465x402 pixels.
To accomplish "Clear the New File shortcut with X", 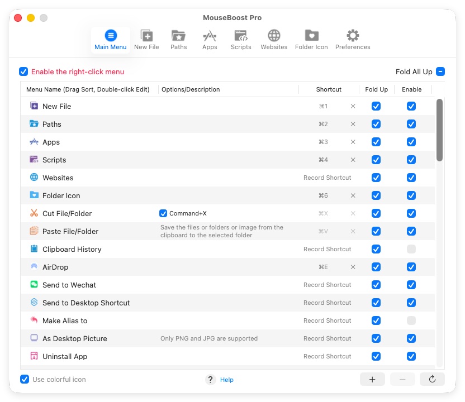I will tap(353, 106).
